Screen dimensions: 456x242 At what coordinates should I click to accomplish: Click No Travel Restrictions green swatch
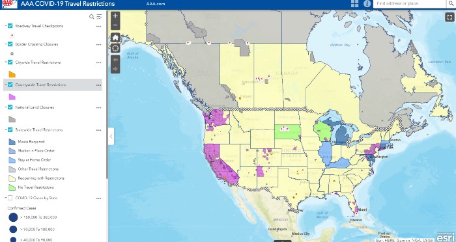[x=12, y=187]
